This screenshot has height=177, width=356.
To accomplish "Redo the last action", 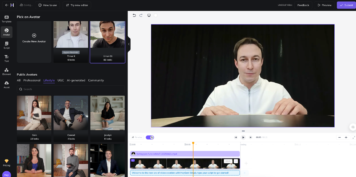I will 141,15.
